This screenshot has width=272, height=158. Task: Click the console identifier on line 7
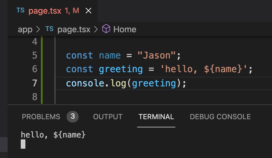click(x=85, y=83)
